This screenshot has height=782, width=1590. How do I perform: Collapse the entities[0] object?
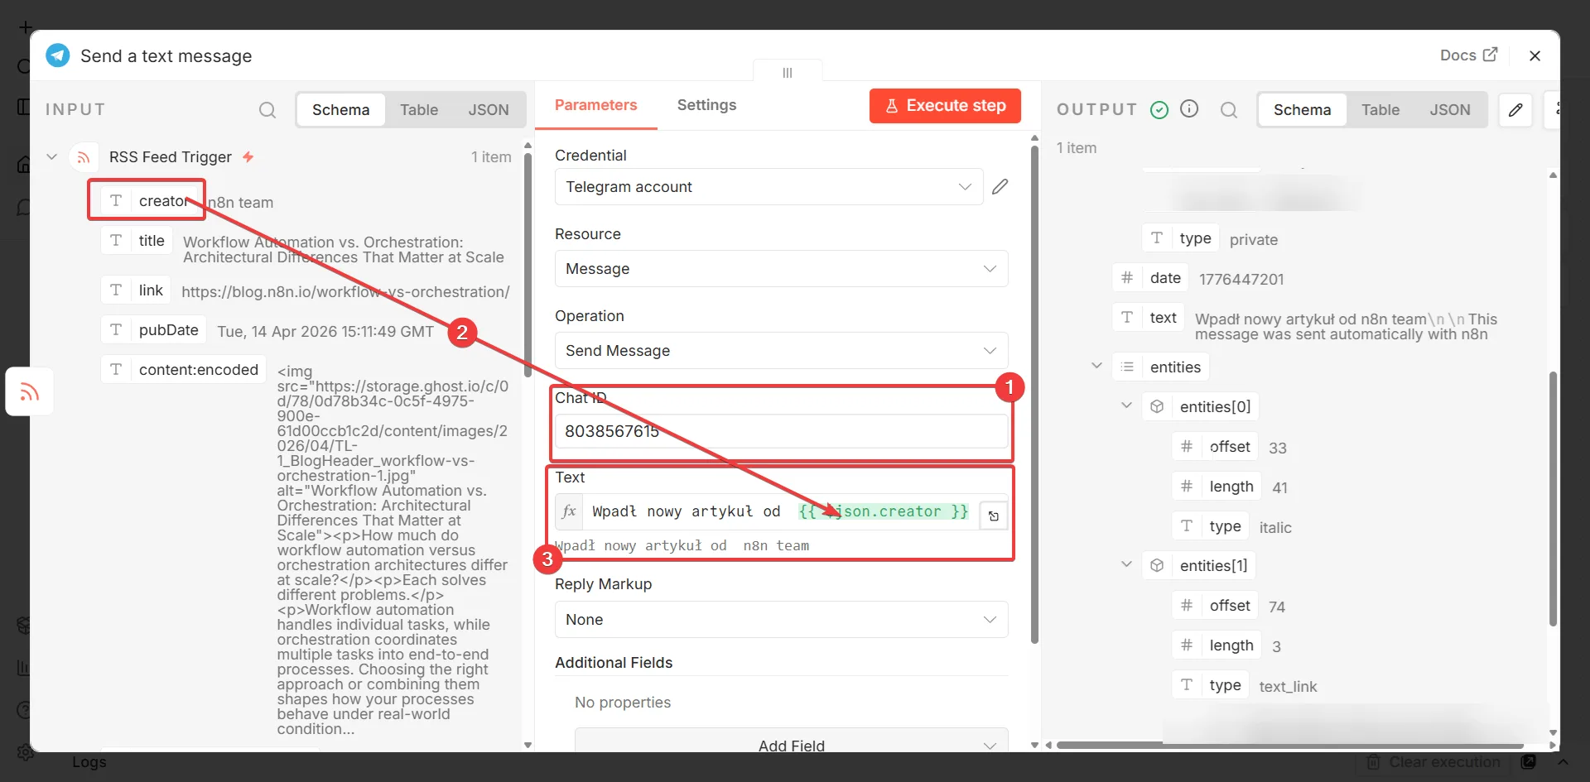click(1126, 405)
